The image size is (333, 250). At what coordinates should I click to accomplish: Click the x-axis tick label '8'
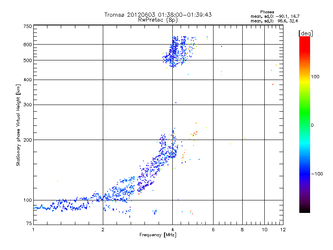pyautogui.click(x=242, y=230)
